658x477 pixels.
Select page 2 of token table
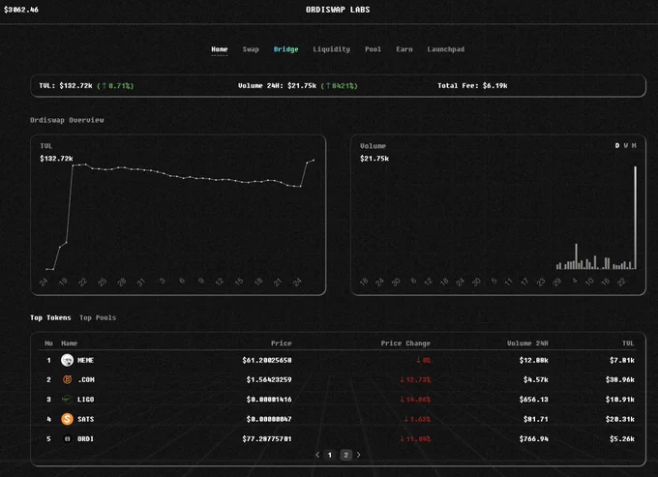coord(345,455)
